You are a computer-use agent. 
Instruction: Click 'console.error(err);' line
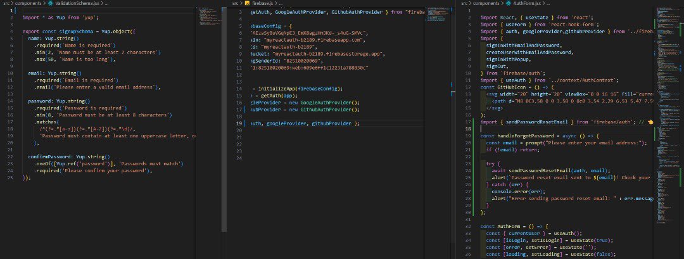pos(518,191)
